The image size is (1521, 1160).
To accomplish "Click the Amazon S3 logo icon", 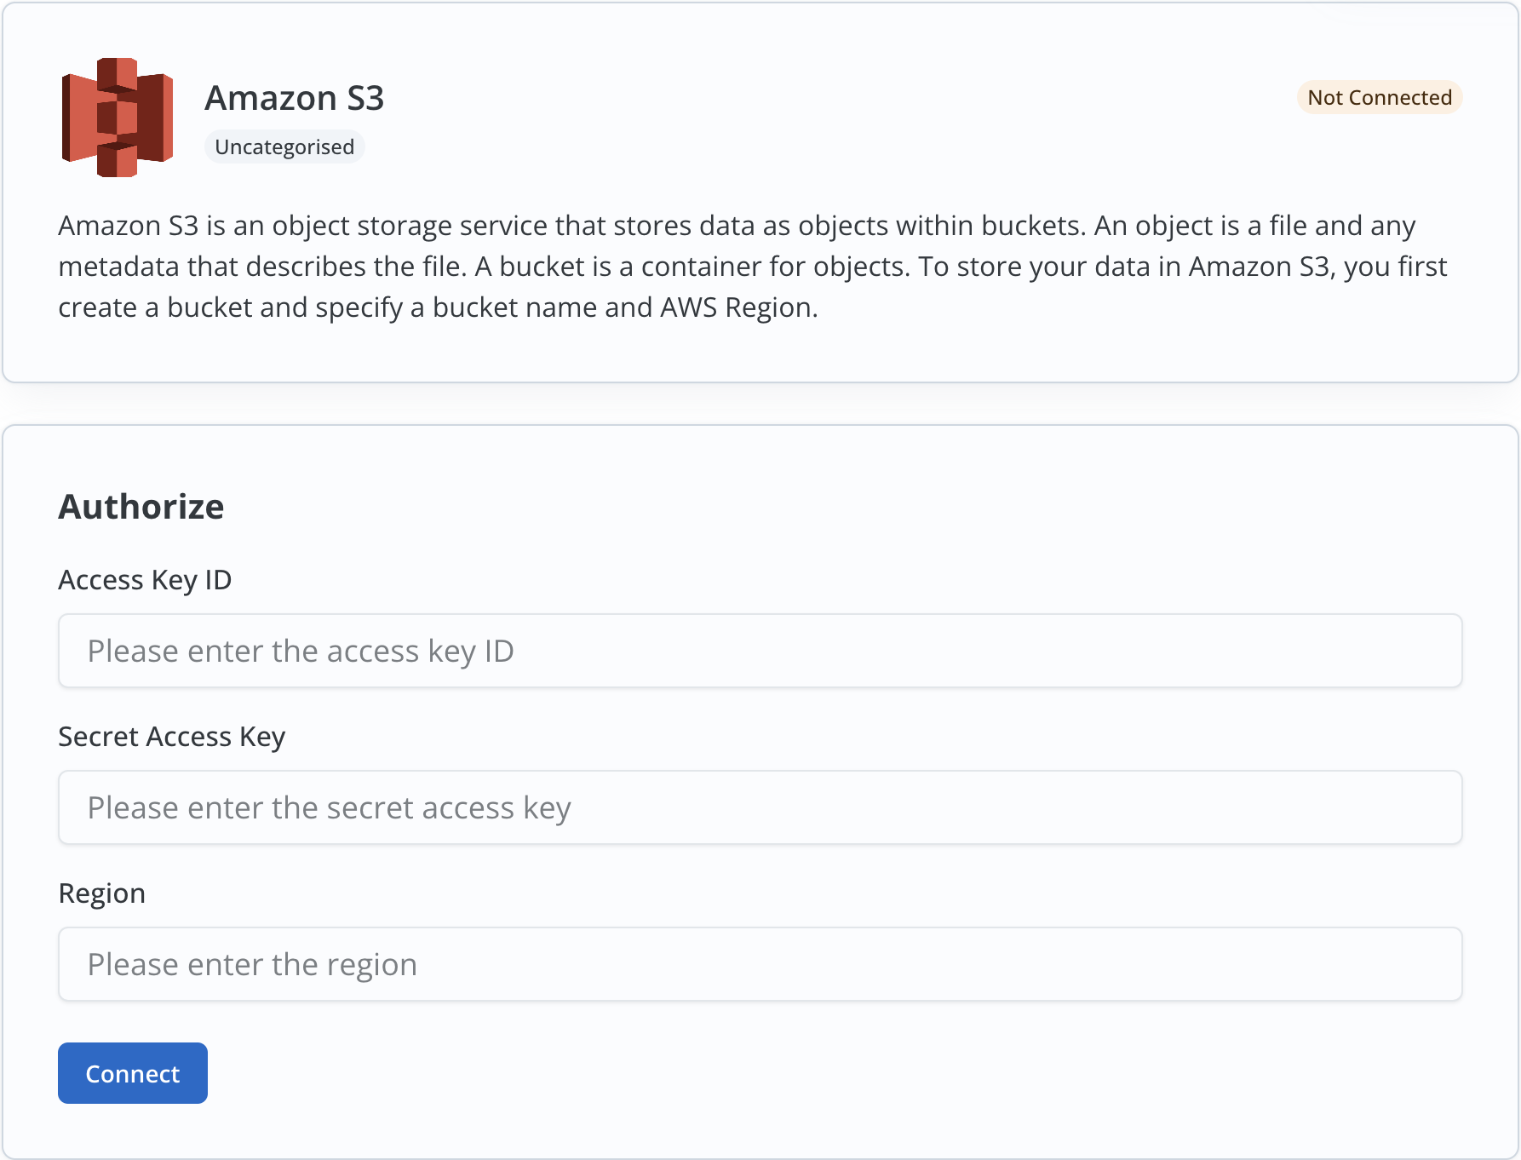I will pos(118,118).
